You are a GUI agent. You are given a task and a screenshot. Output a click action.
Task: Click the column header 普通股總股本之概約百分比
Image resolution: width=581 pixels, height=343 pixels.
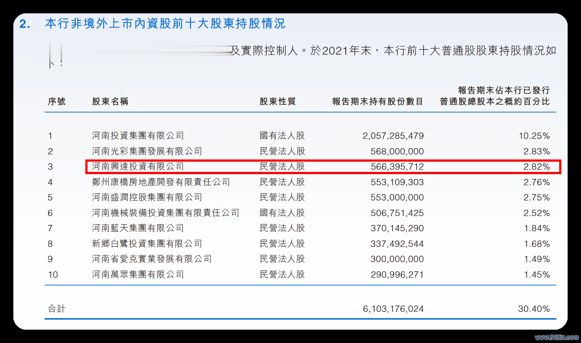click(495, 101)
